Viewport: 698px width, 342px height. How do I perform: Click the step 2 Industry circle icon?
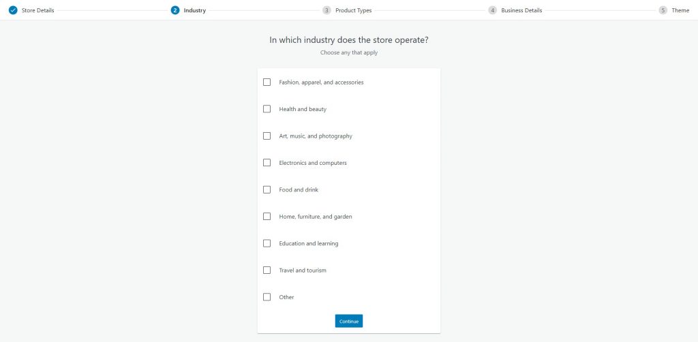(176, 10)
